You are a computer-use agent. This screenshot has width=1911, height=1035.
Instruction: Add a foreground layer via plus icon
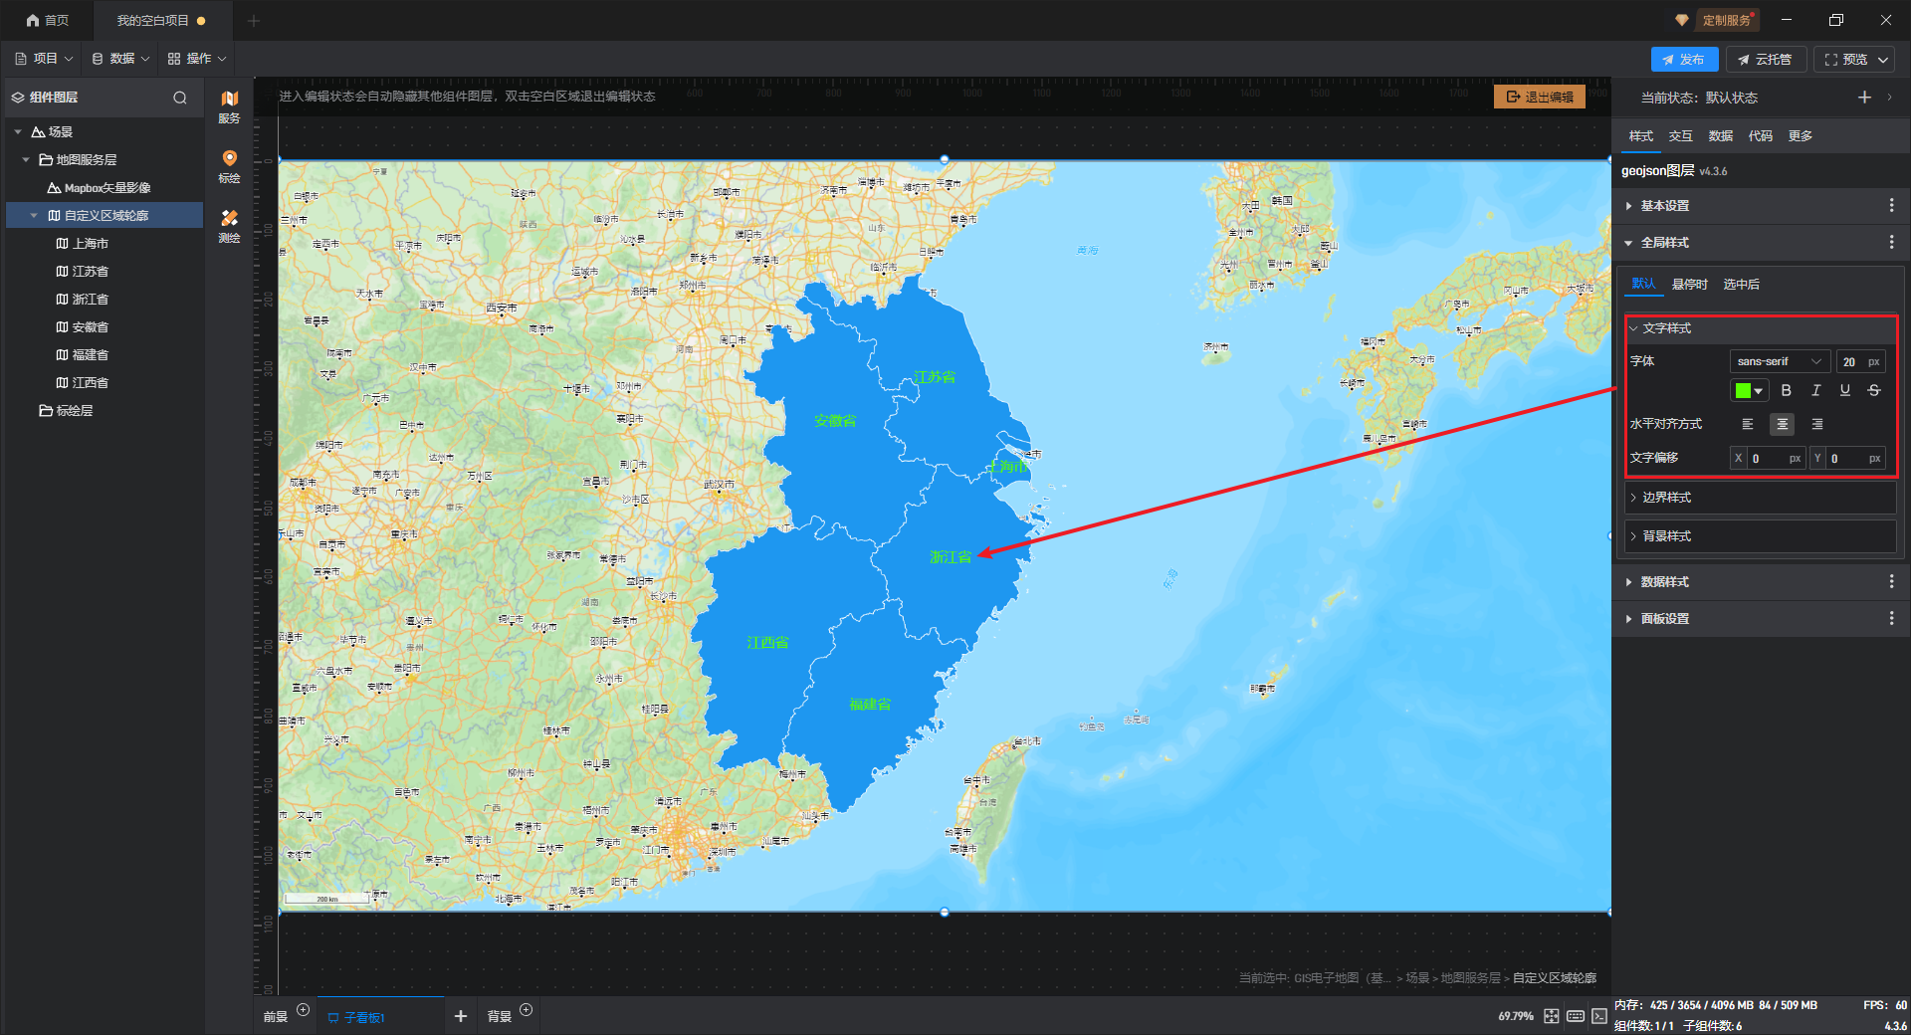[x=304, y=1010]
